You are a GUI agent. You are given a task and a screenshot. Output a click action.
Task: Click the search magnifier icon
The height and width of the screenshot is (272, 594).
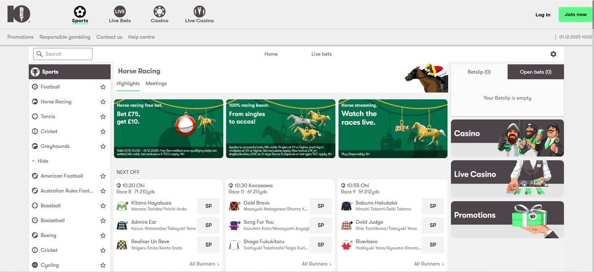[x=40, y=54]
